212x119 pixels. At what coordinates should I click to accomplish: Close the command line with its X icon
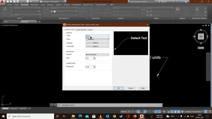52,105
